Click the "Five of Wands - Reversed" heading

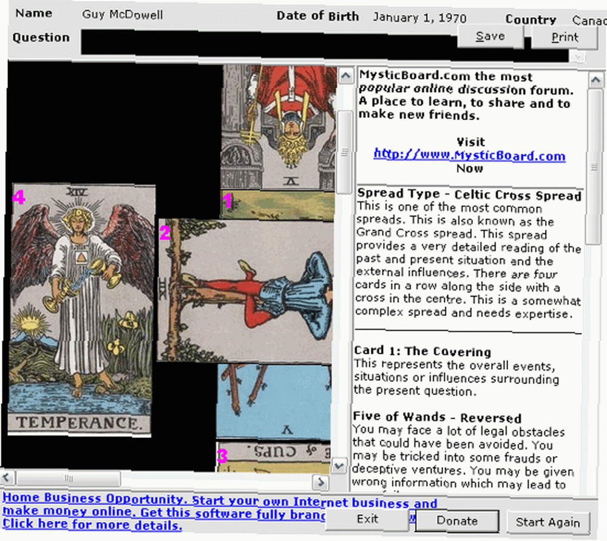coord(437,417)
